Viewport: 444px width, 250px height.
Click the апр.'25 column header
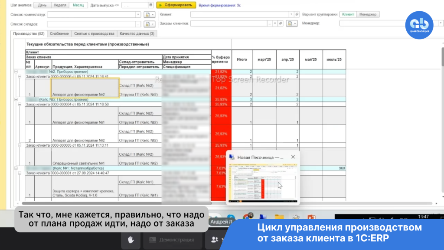pyautogui.click(x=288, y=59)
